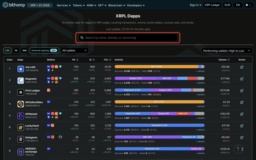Click the EUR currency button

(x=227, y=5)
